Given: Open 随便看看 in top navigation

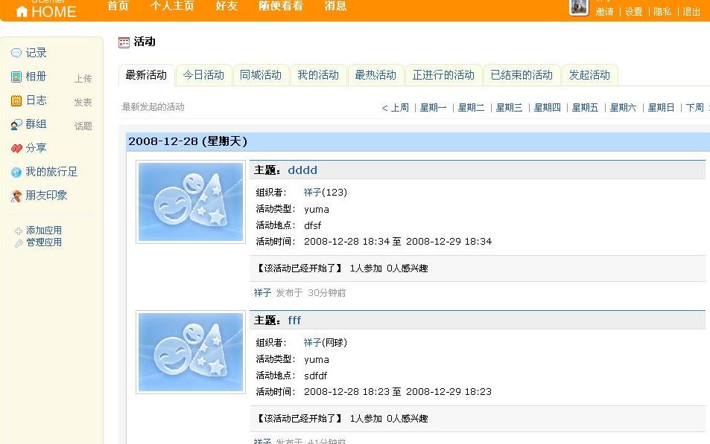Looking at the screenshot, I should (x=281, y=6).
